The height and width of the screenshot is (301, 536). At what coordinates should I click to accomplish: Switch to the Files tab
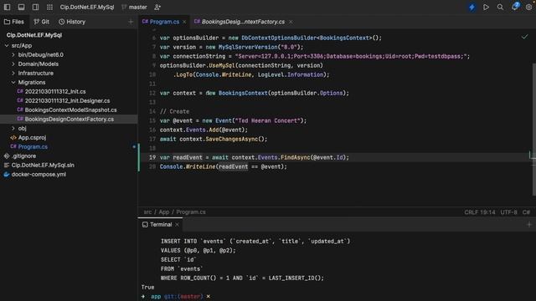tap(14, 22)
